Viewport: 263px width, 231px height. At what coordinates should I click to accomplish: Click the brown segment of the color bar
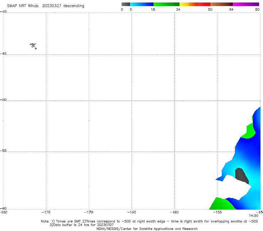pos(221,4)
